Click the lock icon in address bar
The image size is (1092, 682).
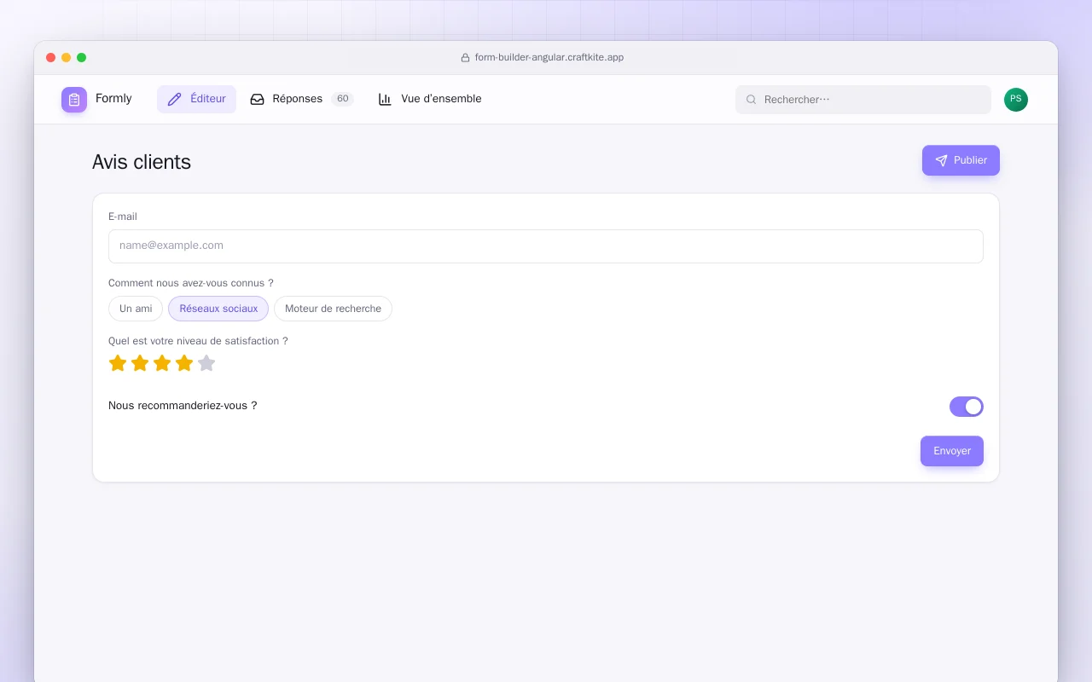tap(465, 58)
